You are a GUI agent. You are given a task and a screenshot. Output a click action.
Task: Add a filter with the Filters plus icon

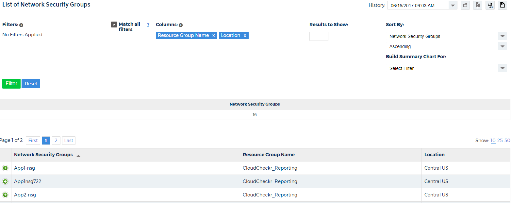coord(21,25)
